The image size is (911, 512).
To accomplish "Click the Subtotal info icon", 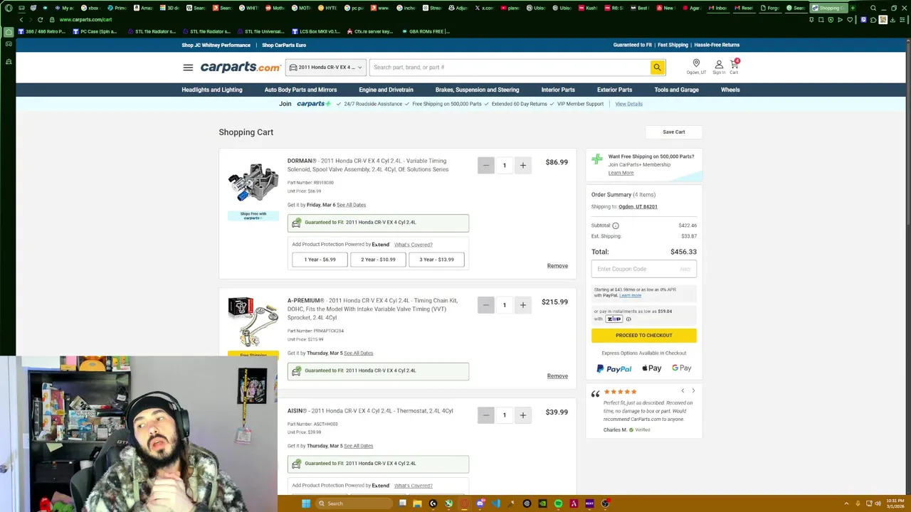I will [x=616, y=225].
